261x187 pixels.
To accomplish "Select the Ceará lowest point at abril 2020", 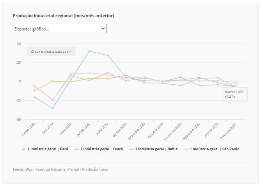I will (x=53, y=108).
